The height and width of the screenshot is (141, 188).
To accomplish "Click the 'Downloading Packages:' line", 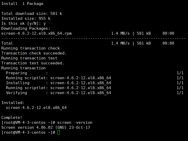I will click(26, 28).
